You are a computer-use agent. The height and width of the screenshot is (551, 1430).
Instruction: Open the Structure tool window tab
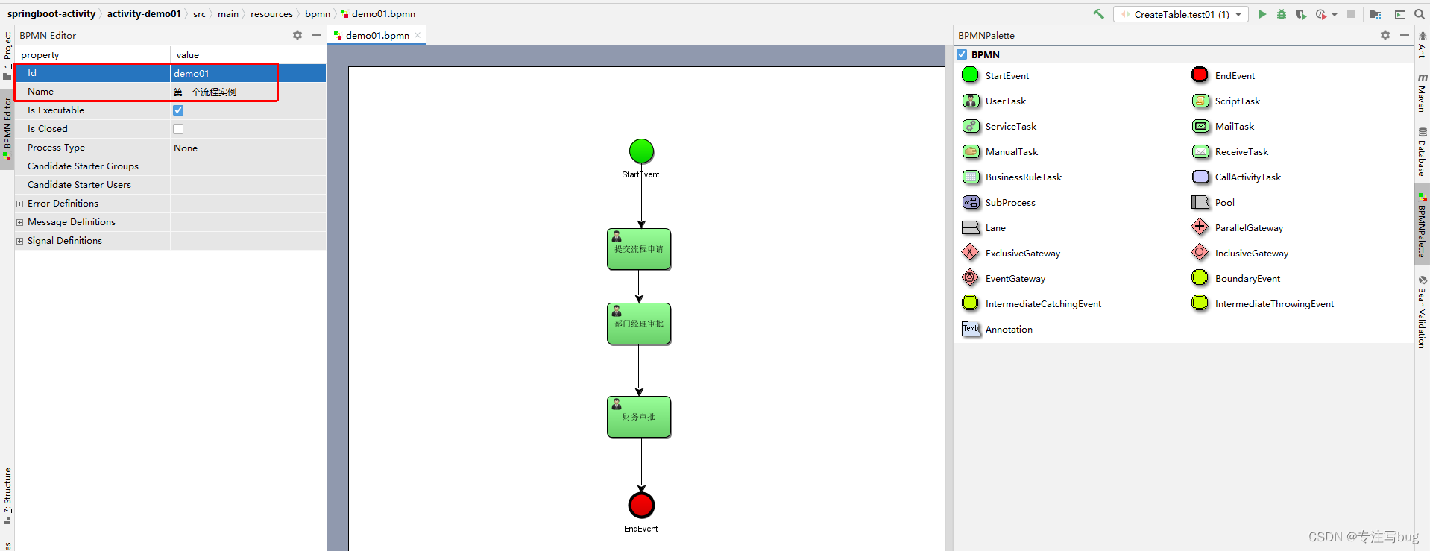point(7,496)
